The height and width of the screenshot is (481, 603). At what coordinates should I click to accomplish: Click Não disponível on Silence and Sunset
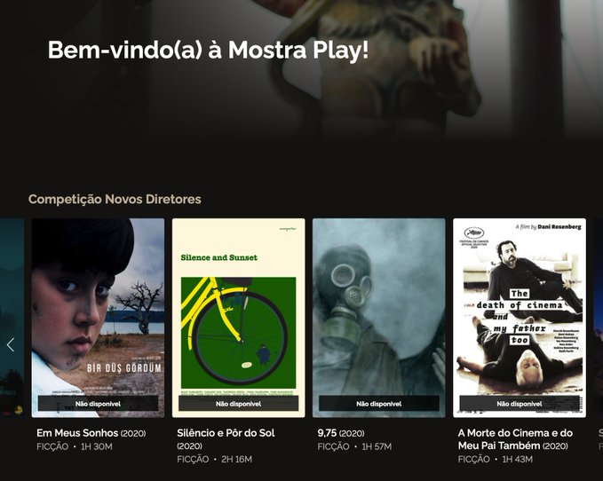pyautogui.click(x=238, y=404)
